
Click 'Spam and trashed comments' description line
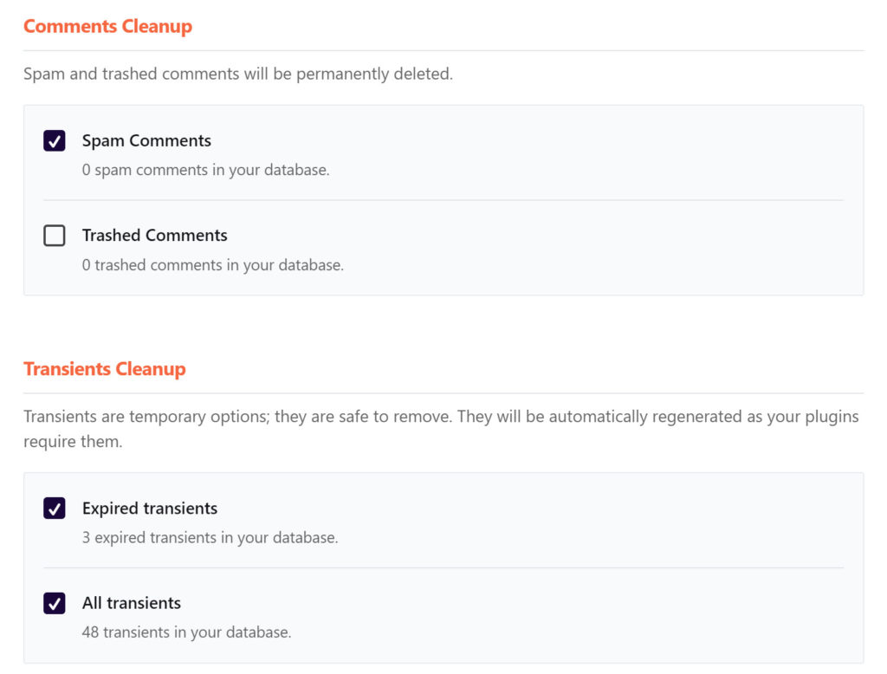(x=238, y=75)
